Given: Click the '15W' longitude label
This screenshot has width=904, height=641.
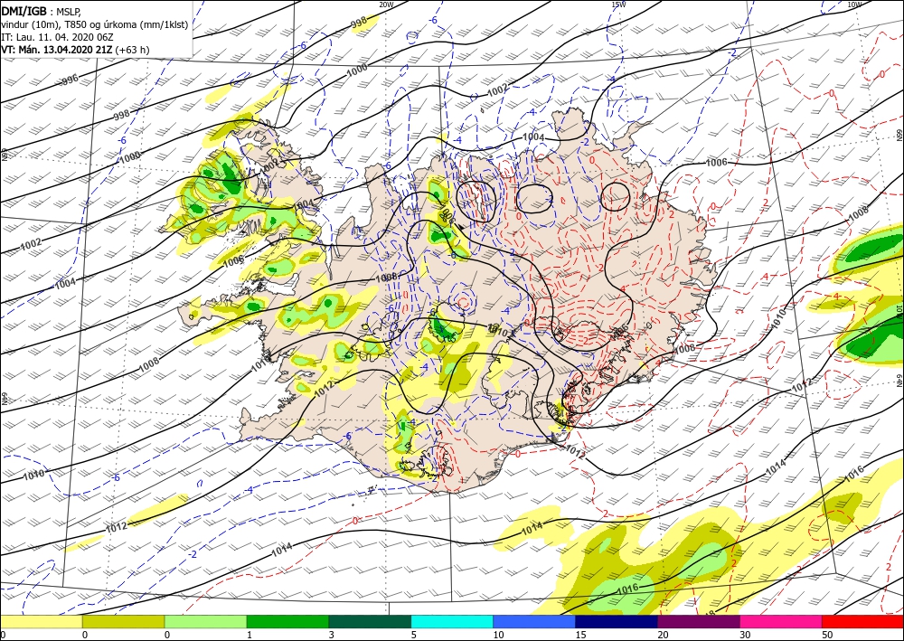Looking at the screenshot, I should coord(618,5).
